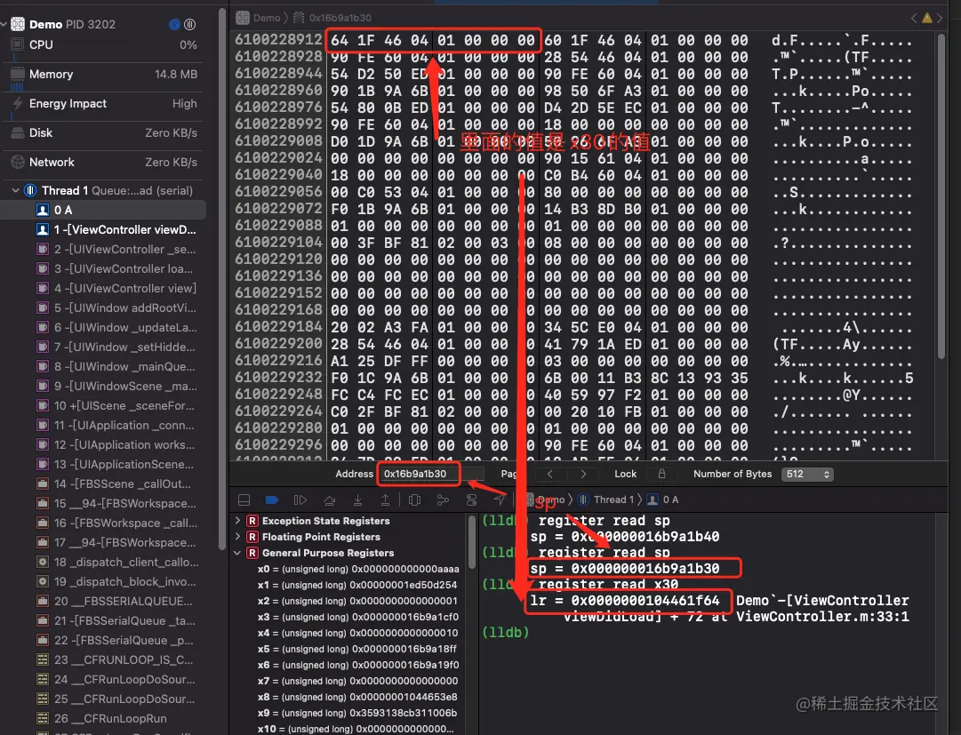Collapse the Demo PID 3202 process row

pos(4,25)
